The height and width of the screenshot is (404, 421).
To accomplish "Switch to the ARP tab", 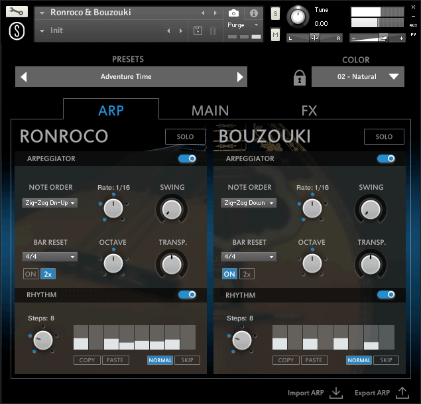I will pyautogui.click(x=111, y=110).
